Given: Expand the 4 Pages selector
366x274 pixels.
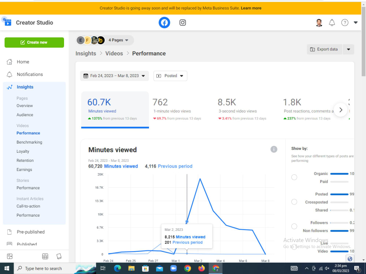Looking at the screenshot, I should point(118,40).
